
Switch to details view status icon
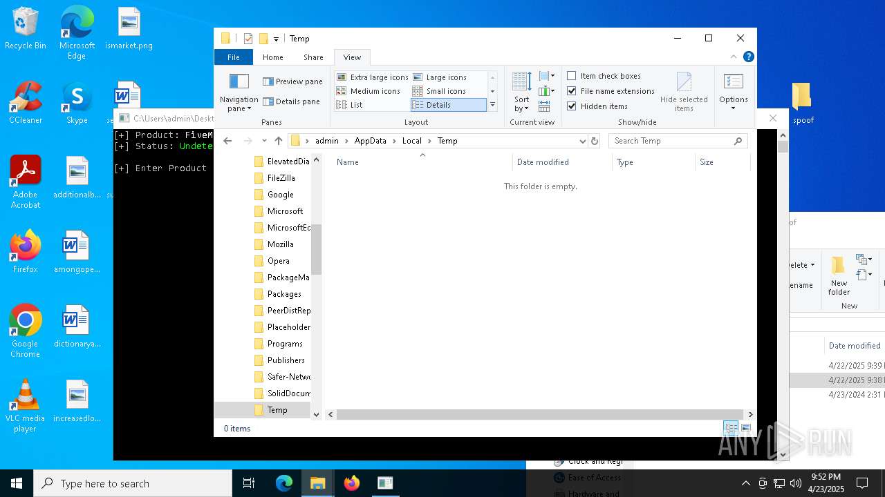point(731,429)
